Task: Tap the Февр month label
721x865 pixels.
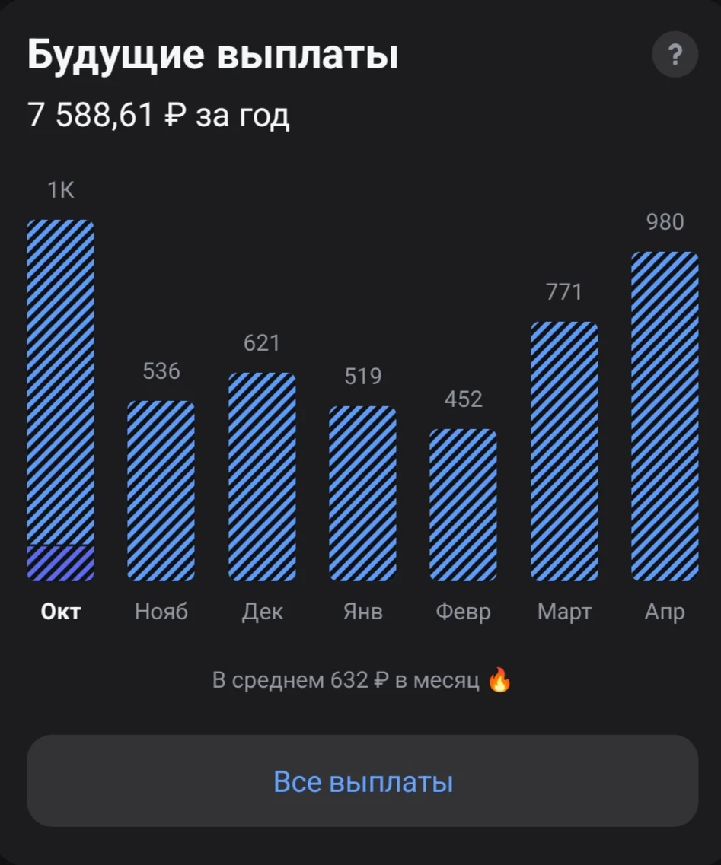Action: 463,612
